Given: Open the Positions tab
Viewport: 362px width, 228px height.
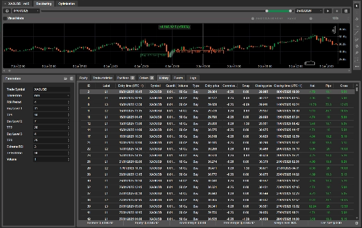Looking at the screenshot, I should pyautogui.click(x=125, y=78).
